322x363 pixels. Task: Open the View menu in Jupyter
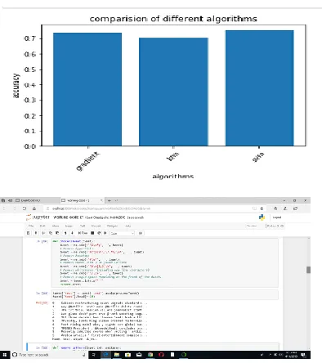point(56,226)
